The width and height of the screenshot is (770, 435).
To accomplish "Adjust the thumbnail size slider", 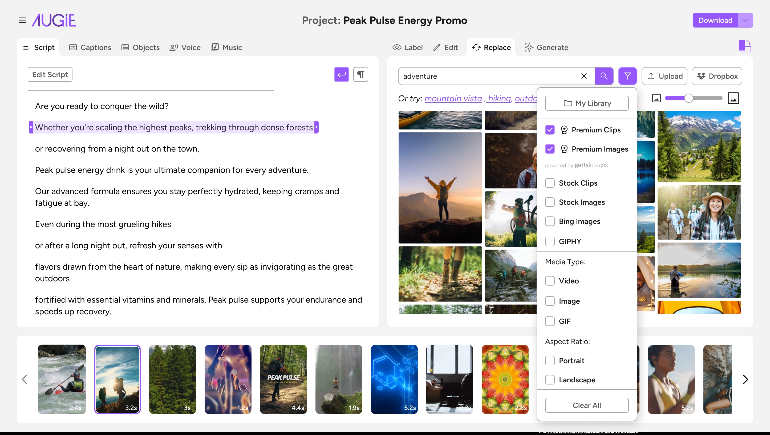I will click(688, 98).
